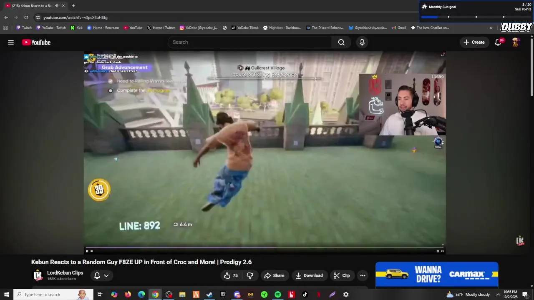Mute the tab via speaker icon
Viewport: 534px width, 300px height.
(57, 6)
